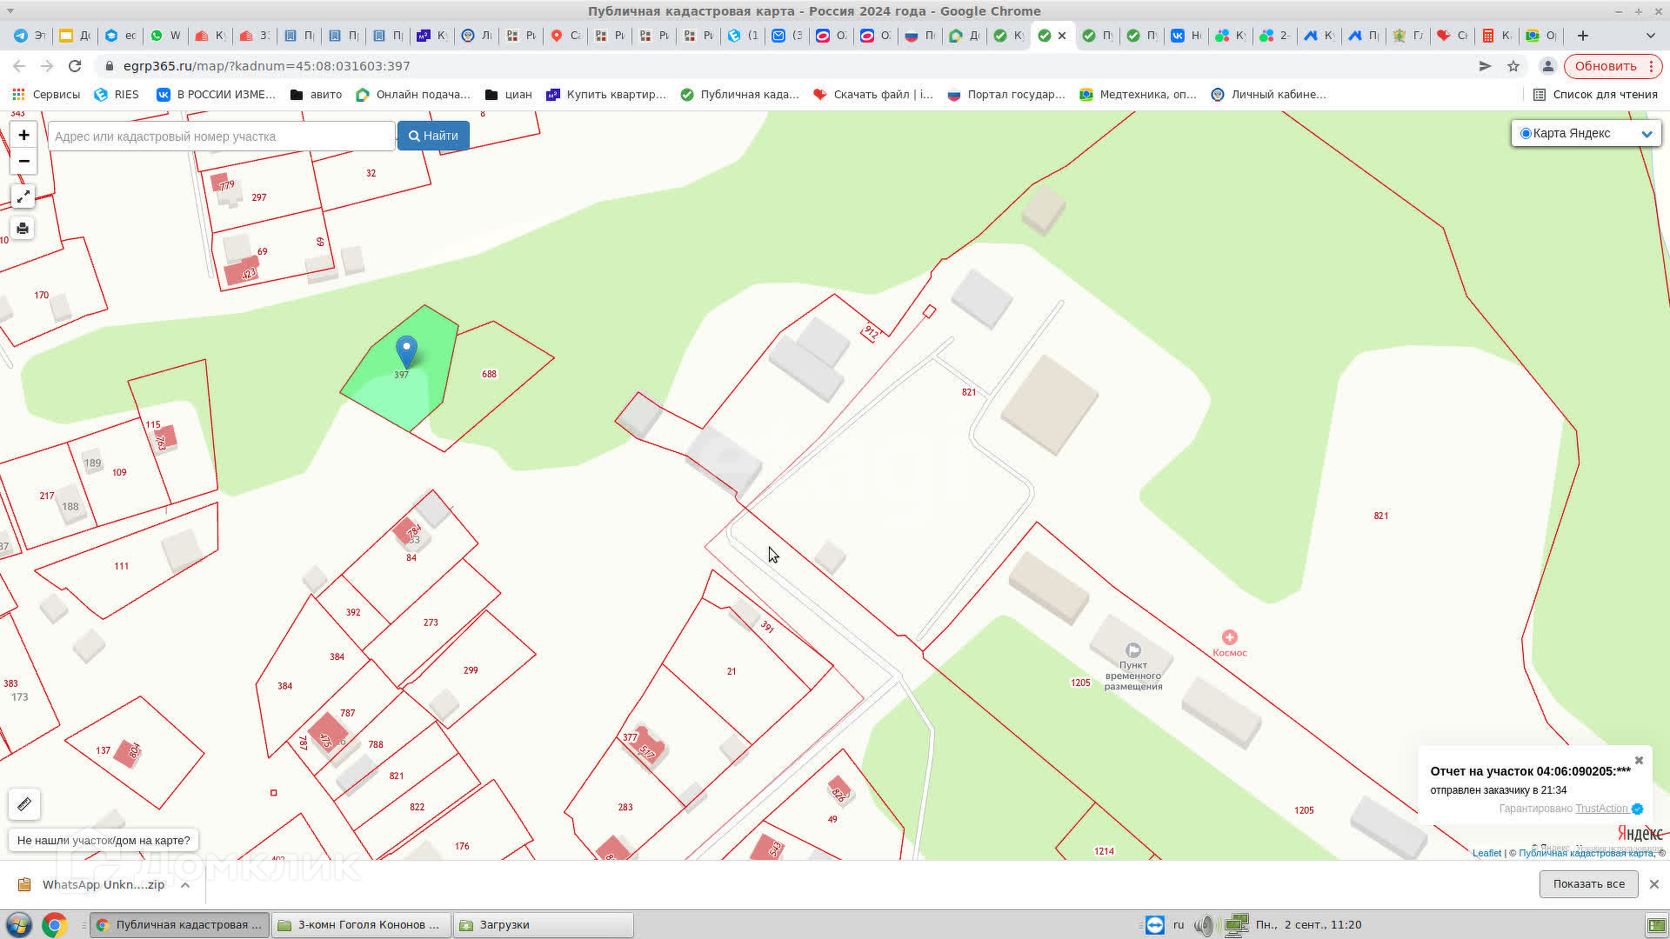
Task: Expand the tab search dropdown arrow
Action: tap(1650, 36)
